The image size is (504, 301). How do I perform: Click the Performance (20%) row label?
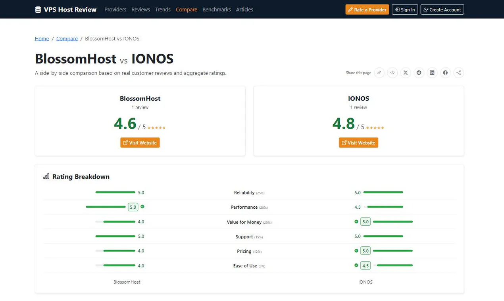click(249, 207)
